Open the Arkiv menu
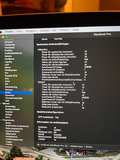The height and width of the screenshot is (160, 120). pos(19,31)
